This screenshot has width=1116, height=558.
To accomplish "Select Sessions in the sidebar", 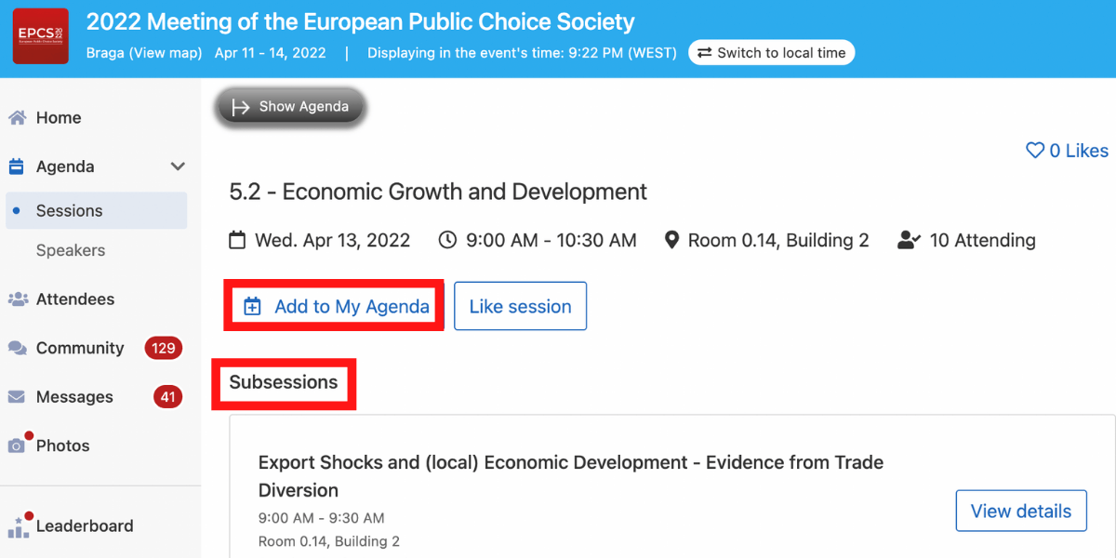I will [x=67, y=210].
